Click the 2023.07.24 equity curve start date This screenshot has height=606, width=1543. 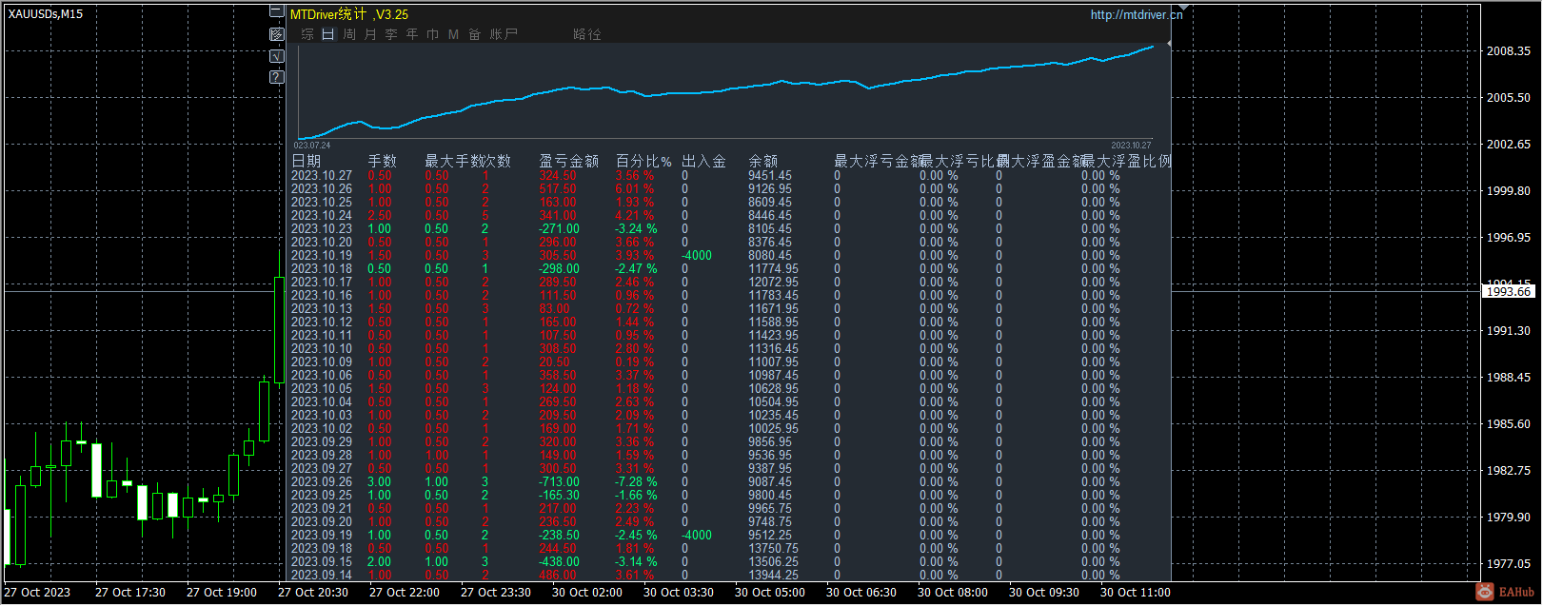click(312, 146)
